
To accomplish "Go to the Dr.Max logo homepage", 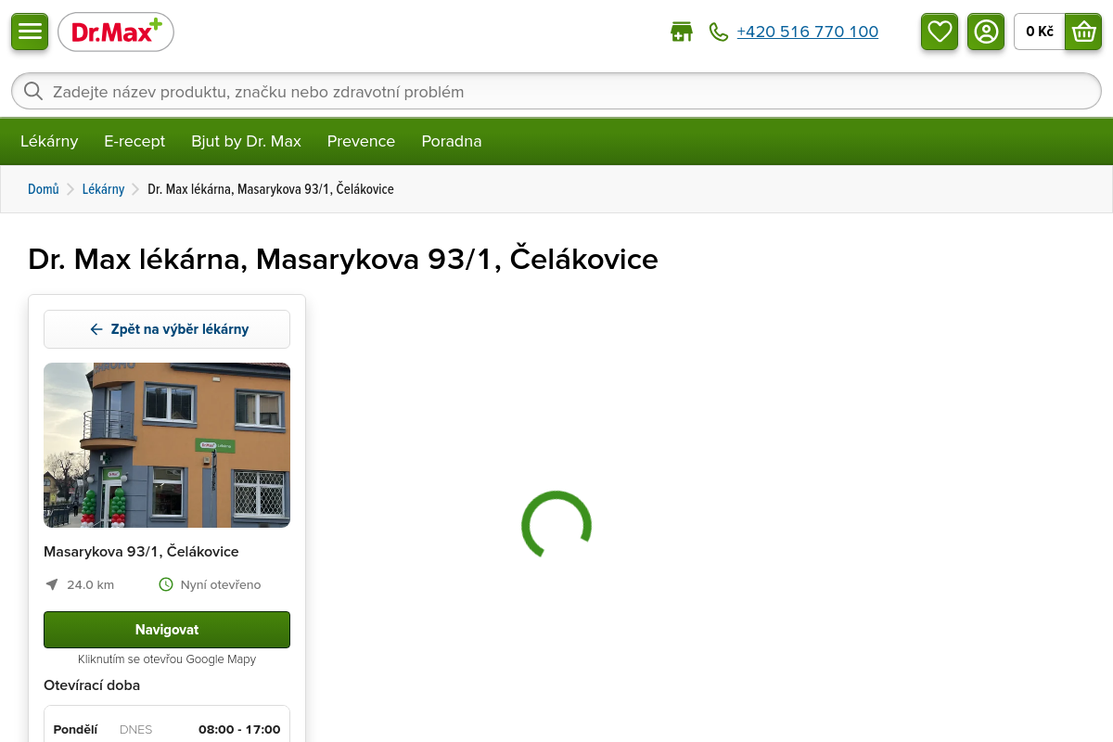I will point(116,32).
